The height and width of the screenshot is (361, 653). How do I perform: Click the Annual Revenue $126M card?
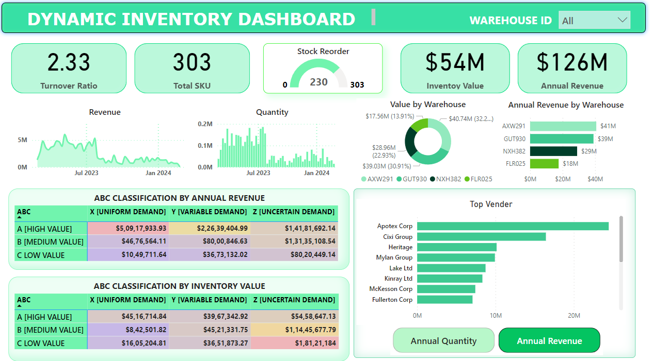point(572,68)
